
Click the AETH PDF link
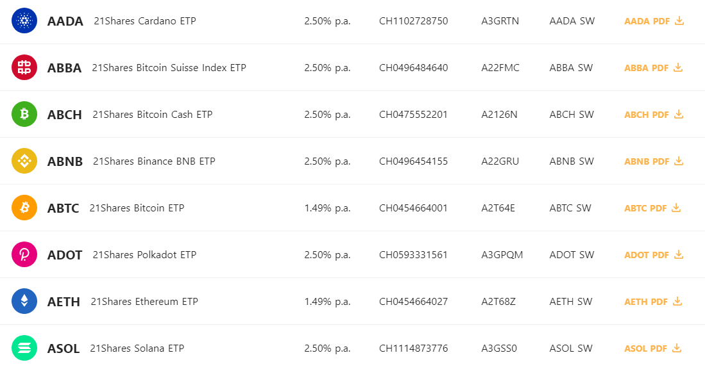[643, 301]
